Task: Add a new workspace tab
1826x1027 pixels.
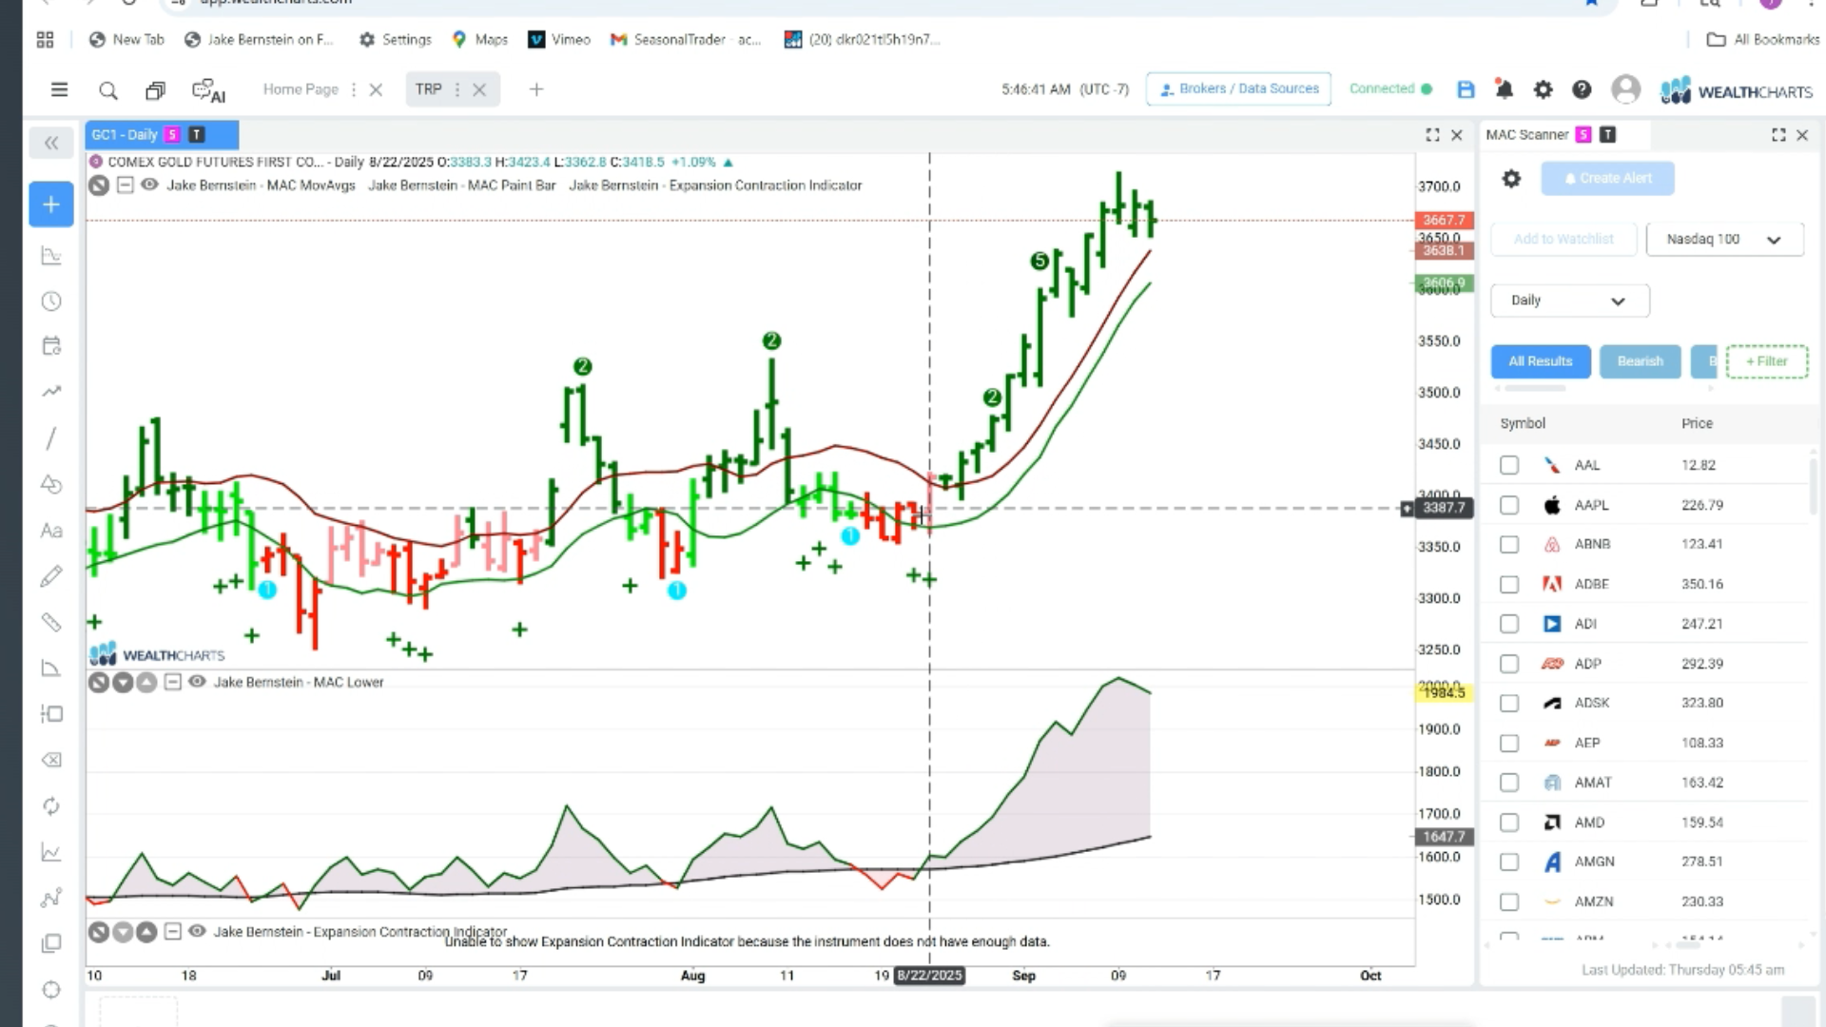Action: click(536, 89)
